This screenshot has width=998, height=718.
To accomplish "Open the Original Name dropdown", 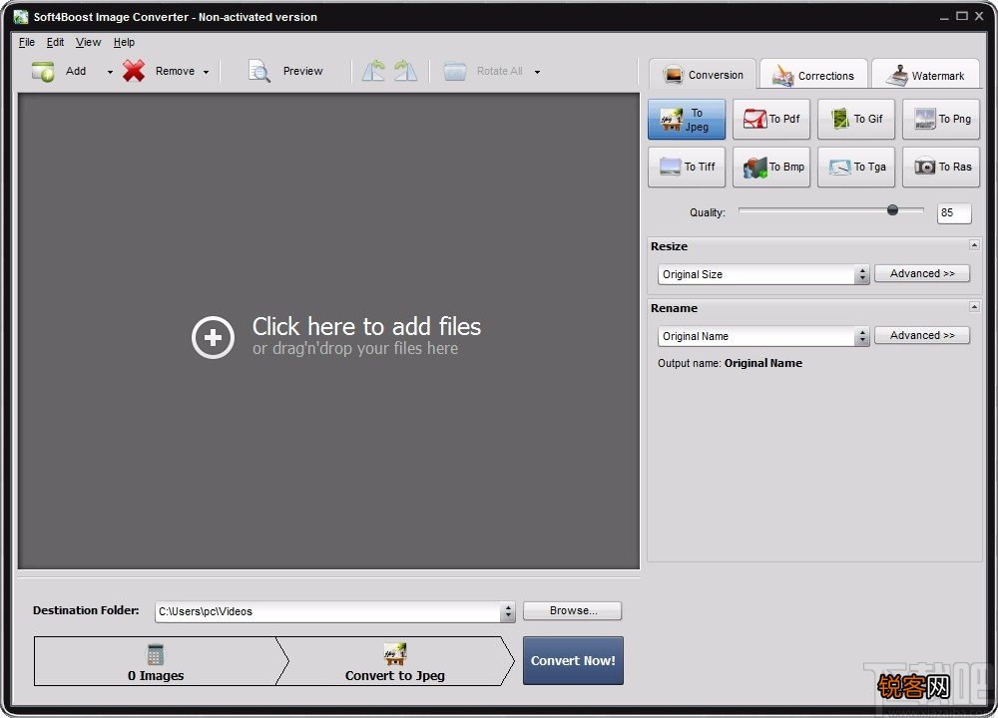I will coord(862,336).
